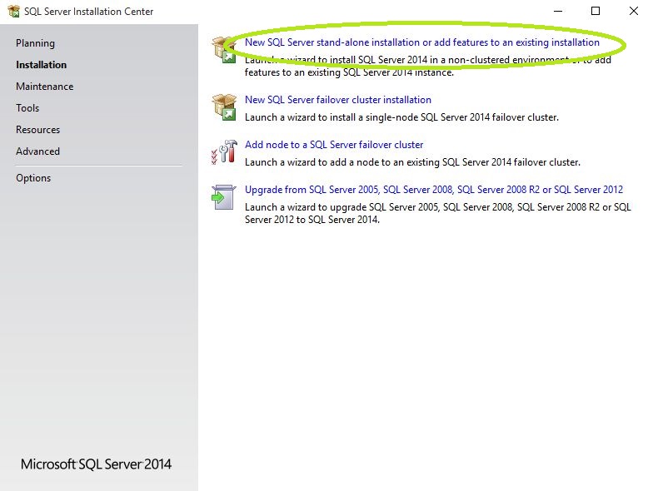653x491 pixels.
Task: Go to the Maintenance section
Action: (x=45, y=87)
